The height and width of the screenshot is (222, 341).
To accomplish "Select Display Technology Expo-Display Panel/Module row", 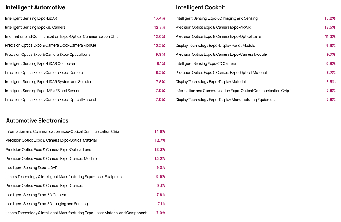I will point(255,46).
